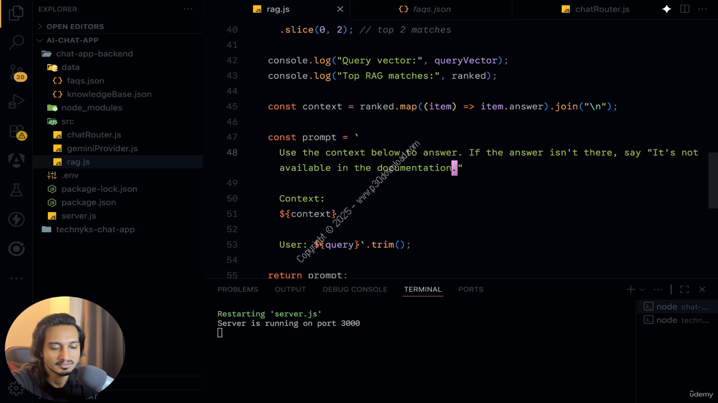Open the Source Control view with 20 badge
Screen dimensions: 718x403
tap(16, 72)
